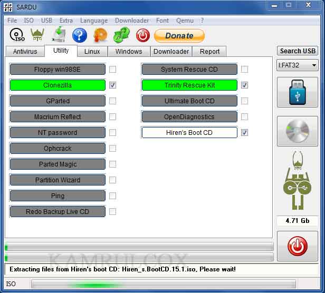Open the File menu

[12, 21]
